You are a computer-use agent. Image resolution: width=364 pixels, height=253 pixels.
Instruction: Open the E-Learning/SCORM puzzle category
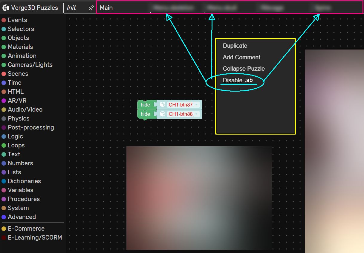[32, 237]
